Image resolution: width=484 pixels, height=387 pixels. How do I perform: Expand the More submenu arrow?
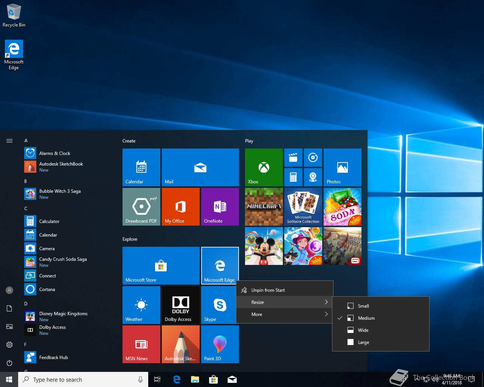click(x=326, y=314)
